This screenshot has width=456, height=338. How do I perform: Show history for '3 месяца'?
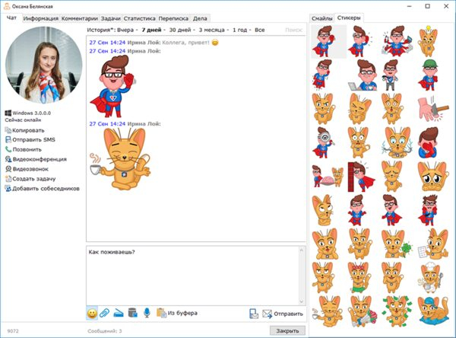(x=212, y=30)
